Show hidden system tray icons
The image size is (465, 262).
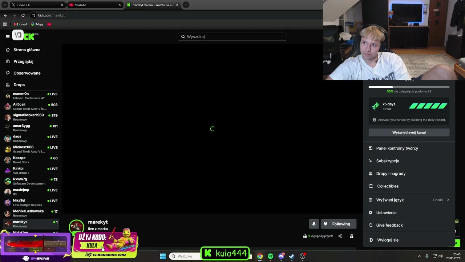(419, 256)
